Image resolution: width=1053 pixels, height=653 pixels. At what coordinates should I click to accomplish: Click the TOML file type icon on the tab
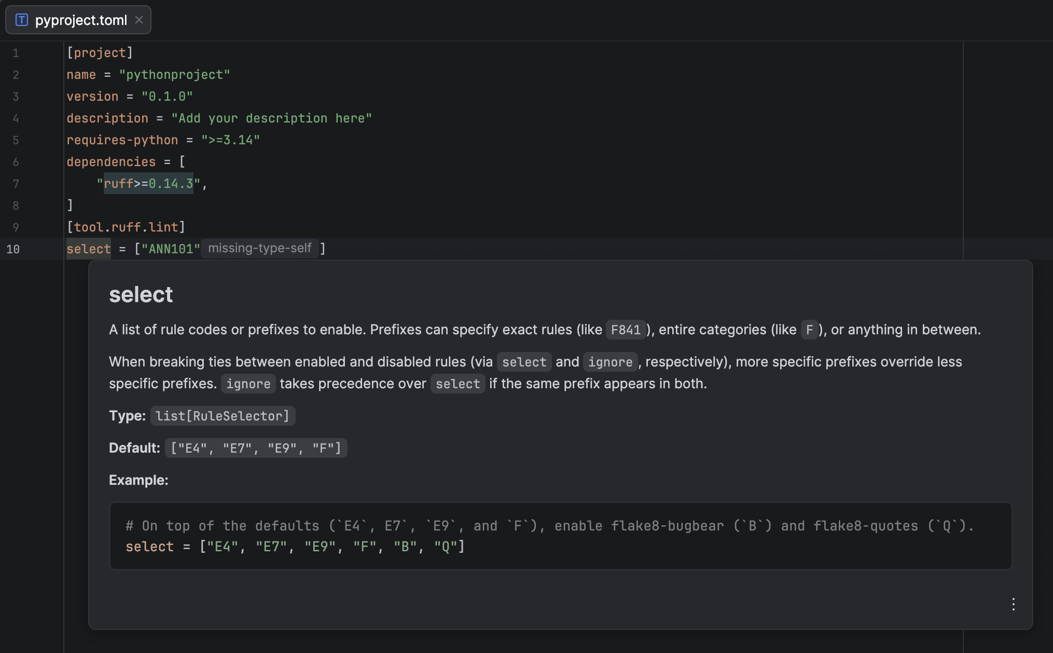(x=22, y=20)
